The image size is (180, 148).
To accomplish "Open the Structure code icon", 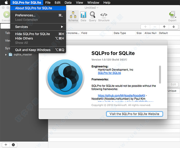I will tap(104, 15).
